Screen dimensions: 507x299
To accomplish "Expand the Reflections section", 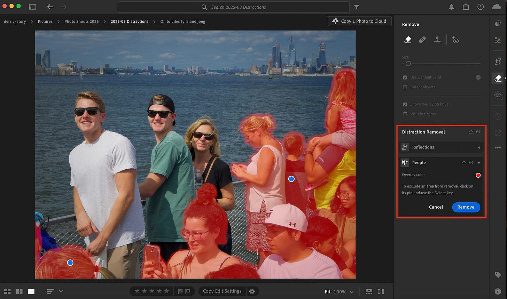I will [478, 147].
